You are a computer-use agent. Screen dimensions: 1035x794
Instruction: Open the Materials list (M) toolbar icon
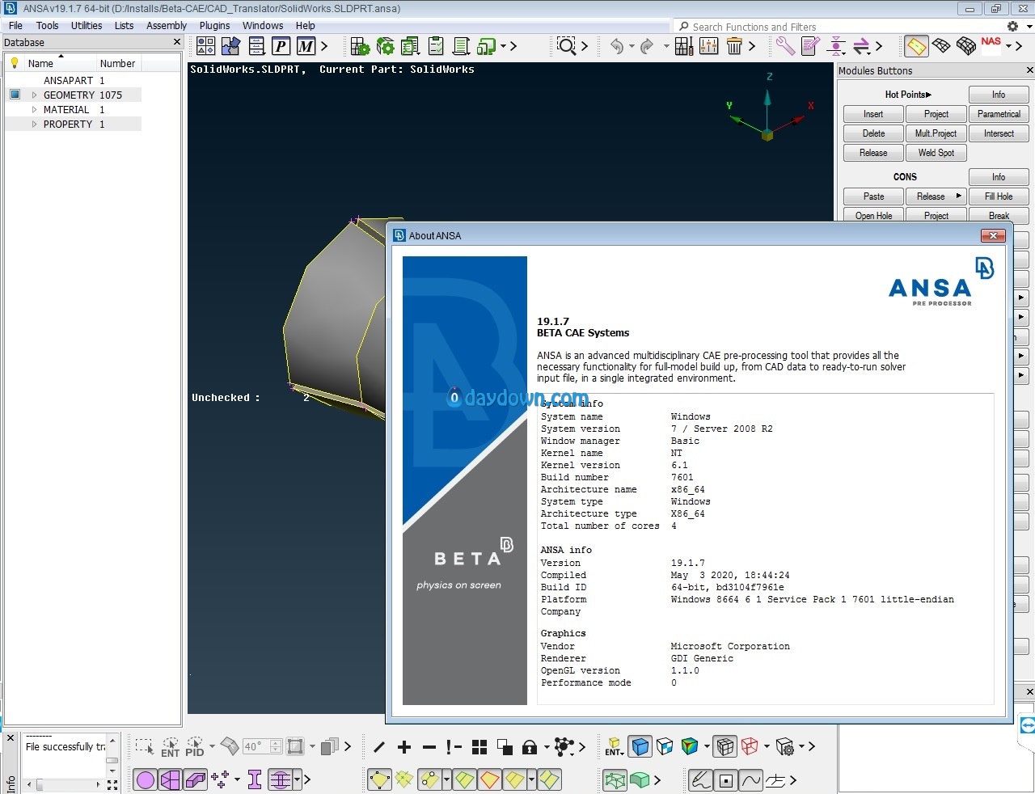pyautogui.click(x=306, y=46)
